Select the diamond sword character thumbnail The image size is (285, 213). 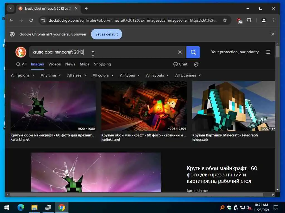[x=234, y=106]
